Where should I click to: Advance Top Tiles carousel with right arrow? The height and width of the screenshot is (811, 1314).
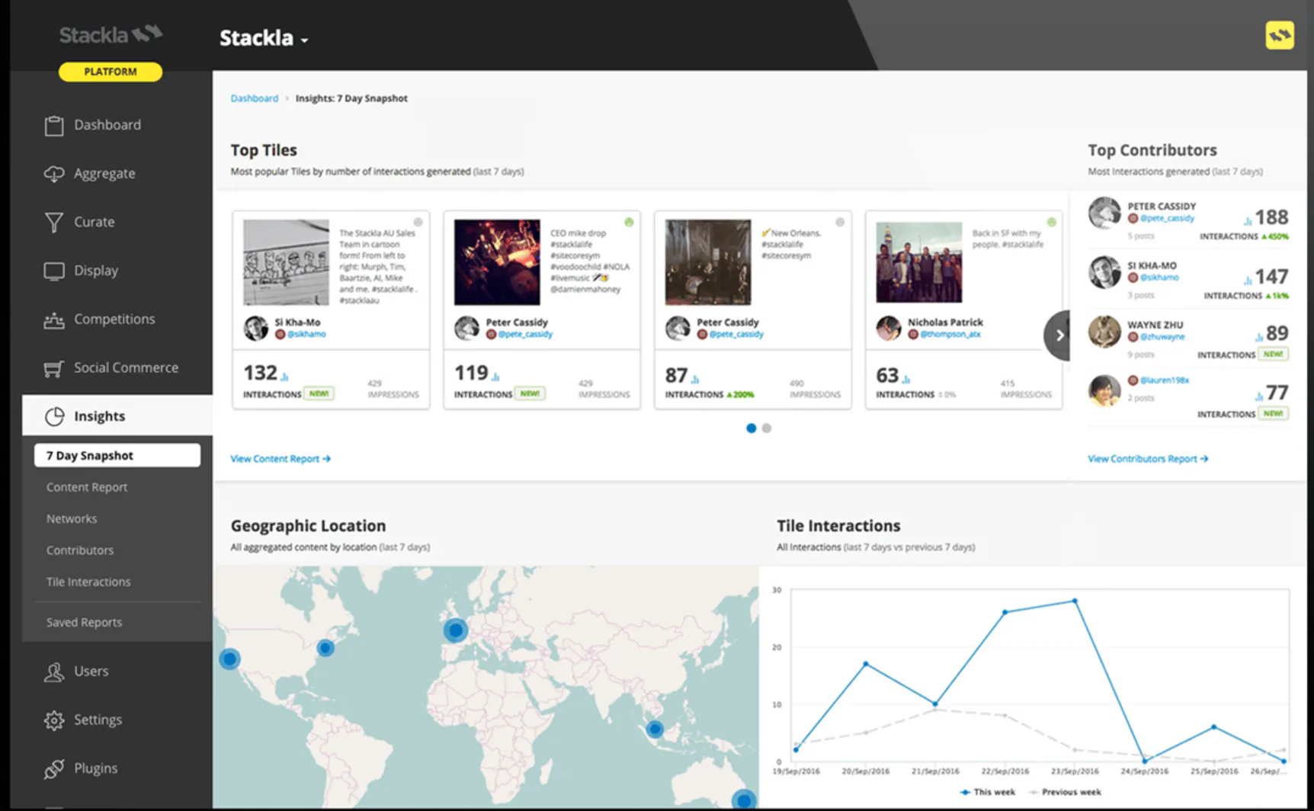[x=1058, y=335]
